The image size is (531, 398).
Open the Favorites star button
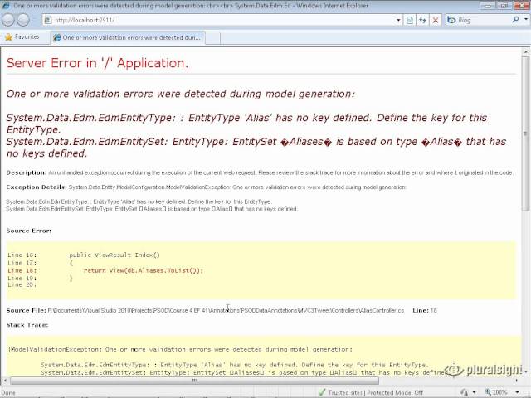click(x=22, y=36)
